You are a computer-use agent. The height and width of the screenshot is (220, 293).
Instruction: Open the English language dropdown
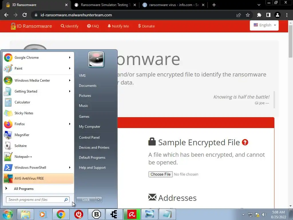pyautogui.click(x=264, y=25)
